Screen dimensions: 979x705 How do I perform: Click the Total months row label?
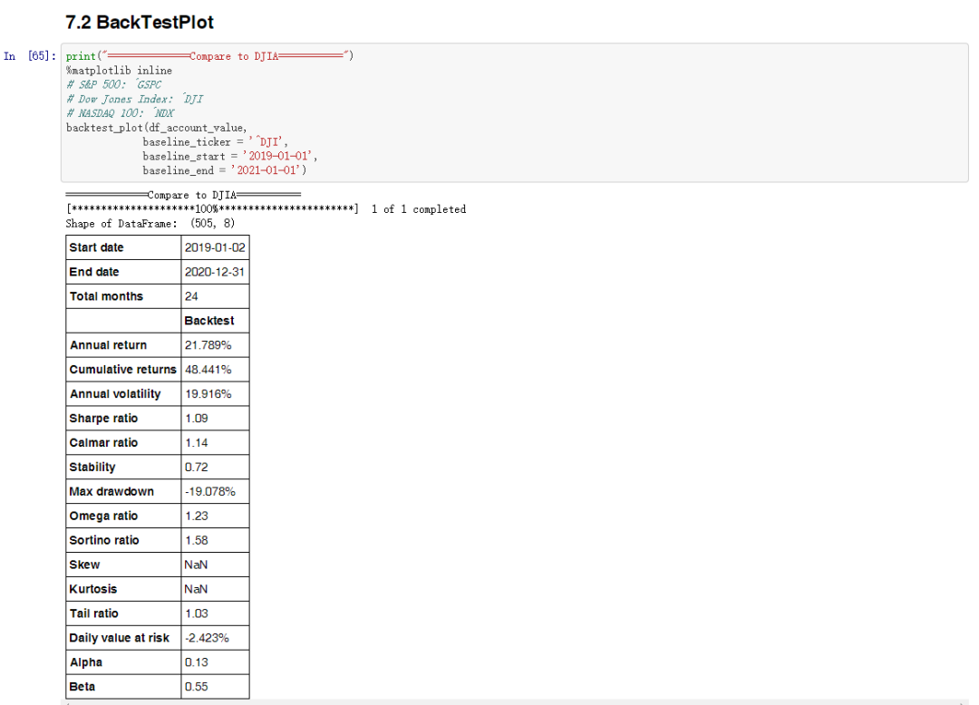pos(123,296)
